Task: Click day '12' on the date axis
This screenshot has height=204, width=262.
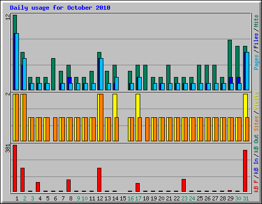Action: click(x=100, y=198)
